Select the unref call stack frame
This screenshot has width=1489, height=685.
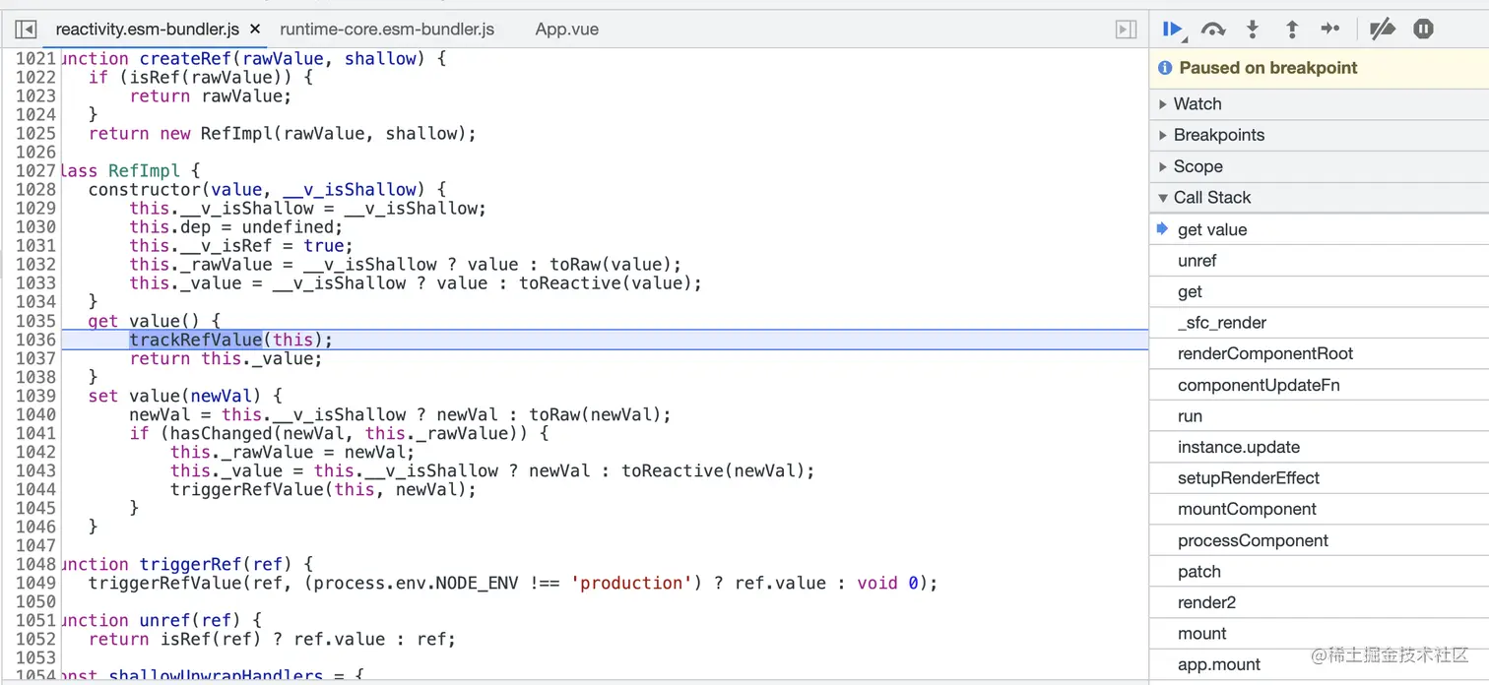pos(1197,261)
